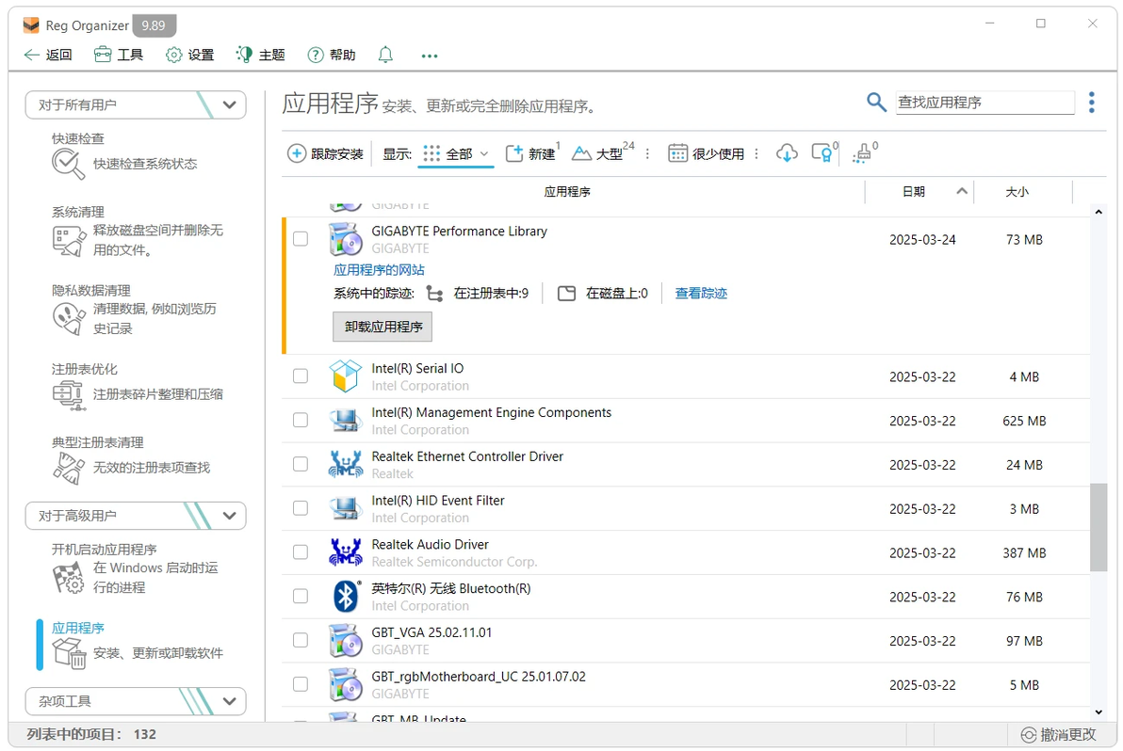Check the GIGABYTE Performance Library checkbox
Screen dimensions: 1123x751
point(301,239)
